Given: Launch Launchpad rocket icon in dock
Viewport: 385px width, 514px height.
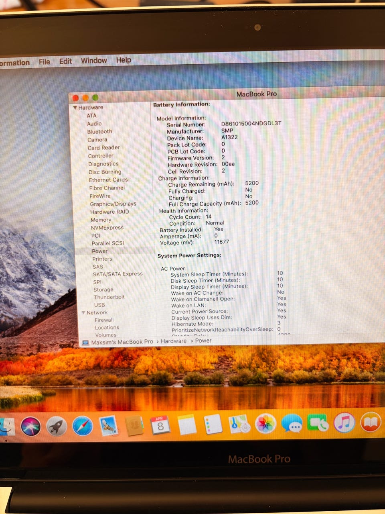Looking at the screenshot, I should [x=57, y=426].
